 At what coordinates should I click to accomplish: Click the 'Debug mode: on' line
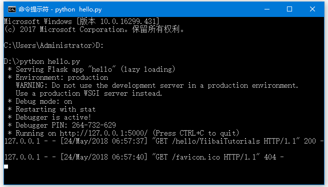(40, 101)
